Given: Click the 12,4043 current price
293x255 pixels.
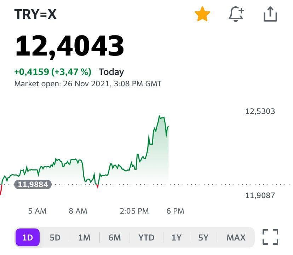Looking at the screenshot, I should point(69,46).
